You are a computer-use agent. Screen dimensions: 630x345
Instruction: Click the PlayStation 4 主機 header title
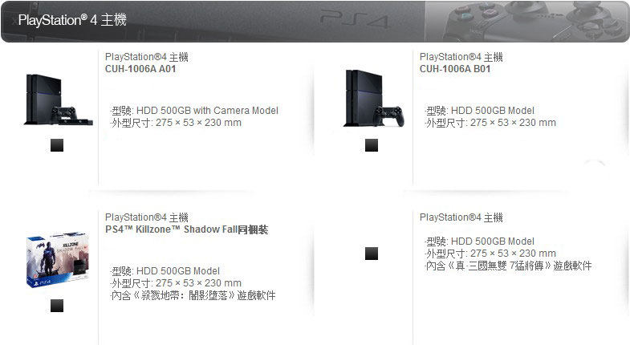72,20
